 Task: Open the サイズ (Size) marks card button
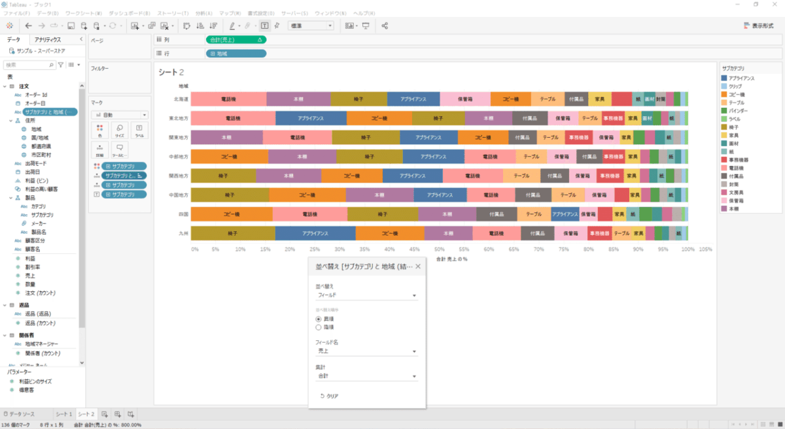click(x=120, y=131)
